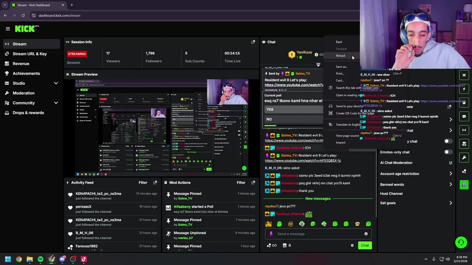Click the lightning bolt icon in the right rail

click(464, 89)
